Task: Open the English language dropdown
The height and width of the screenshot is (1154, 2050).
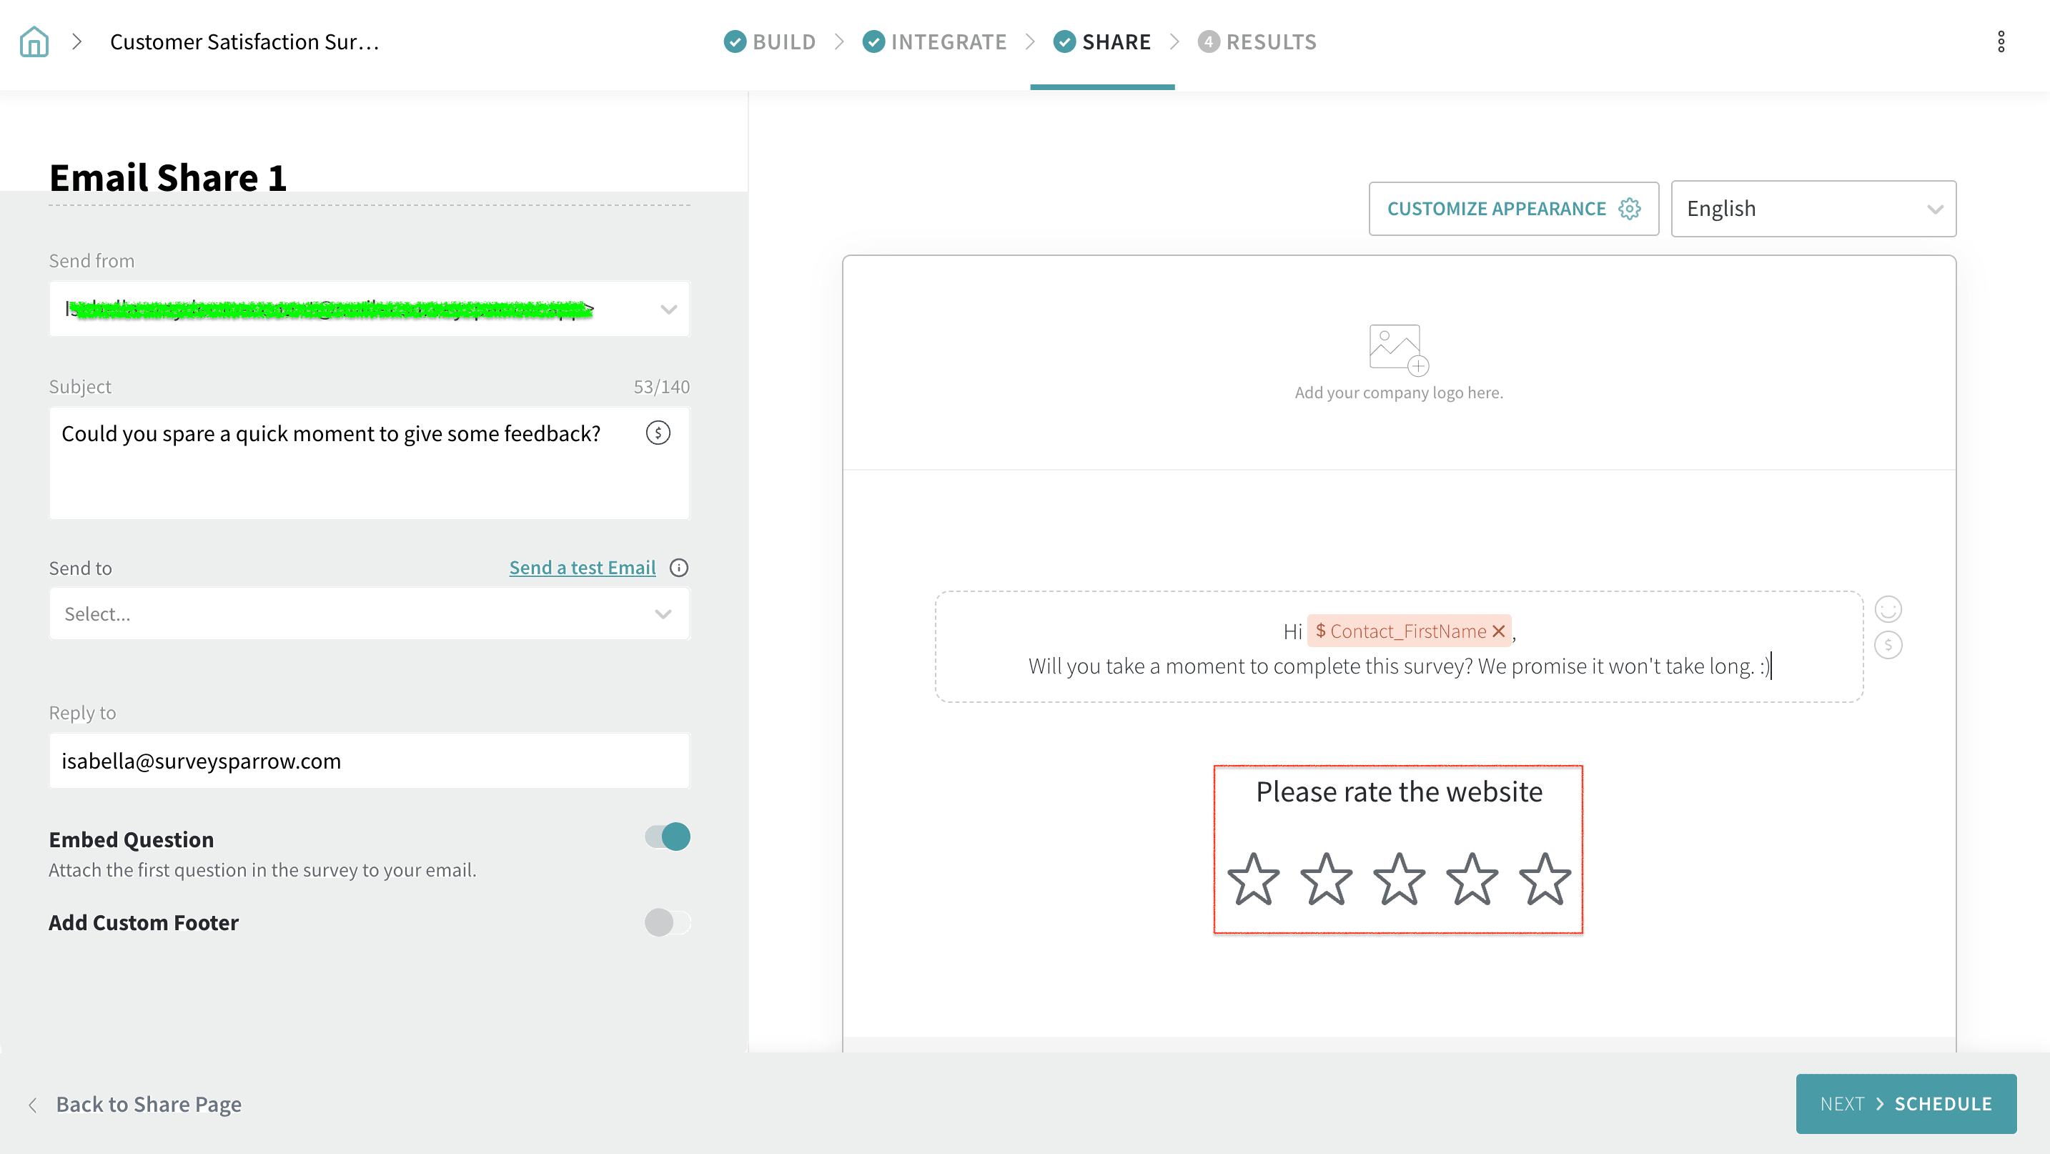Action: [x=1813, y=209]
